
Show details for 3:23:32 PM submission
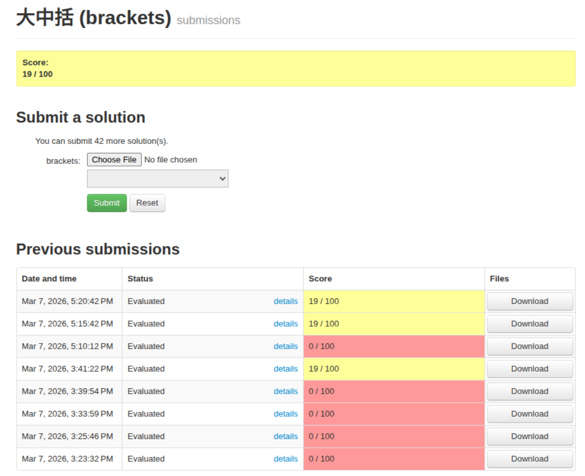[x=285, y=459]
